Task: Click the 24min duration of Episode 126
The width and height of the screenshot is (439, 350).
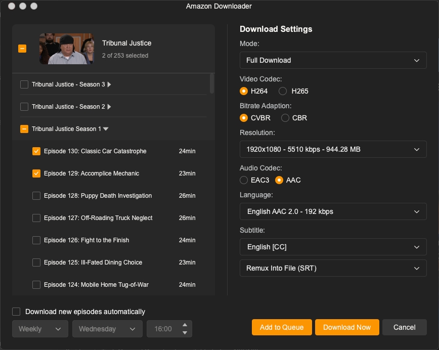Action: click(x=187, y=240)
